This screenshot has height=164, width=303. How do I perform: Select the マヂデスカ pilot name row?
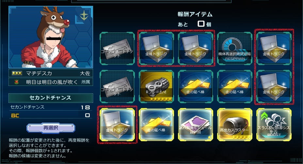51,73
